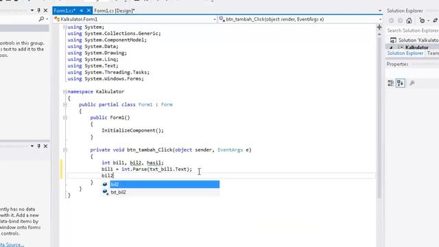Click the Solution Explorer Home icon

tap(409, 21)
